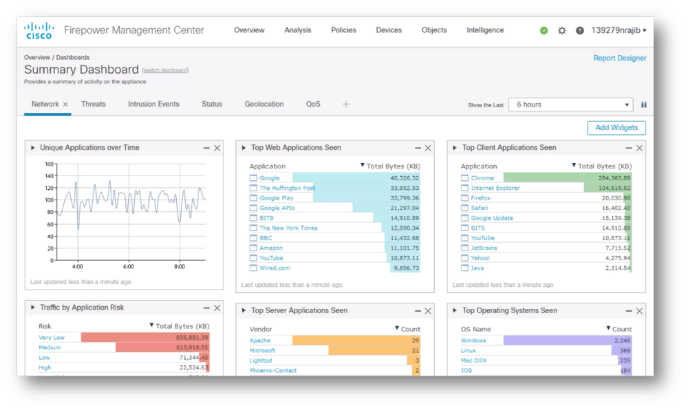Viewport: 688px width, 410px height.
Task: Tick The Huffington Post checkbox
Action: click(x=253, y=188)
